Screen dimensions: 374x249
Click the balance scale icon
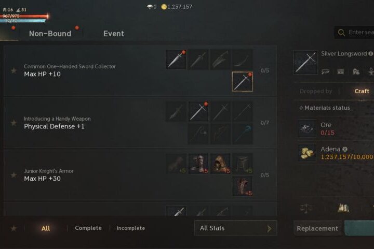tap(306, 209)
